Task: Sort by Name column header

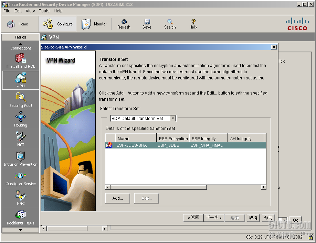Action: click(x=136, y=139)
